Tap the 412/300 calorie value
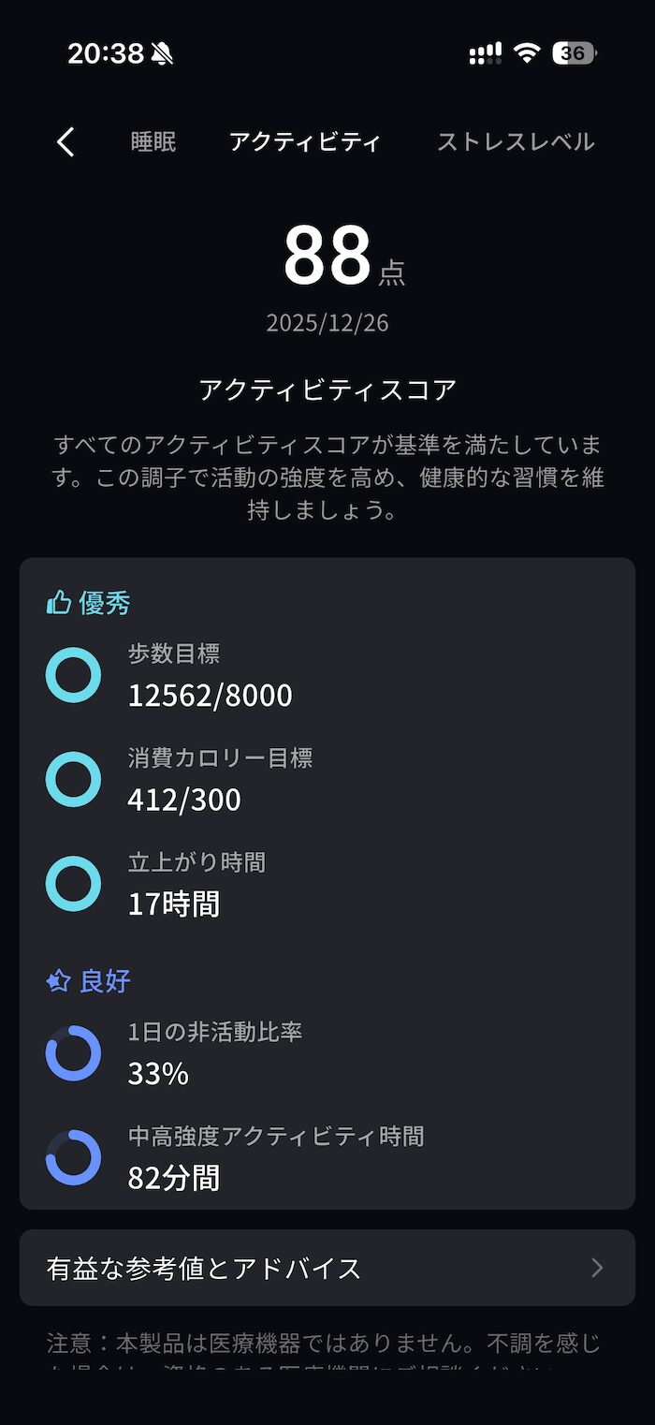The width and height of the screenshot is (655, 1425). click(184, 800)
